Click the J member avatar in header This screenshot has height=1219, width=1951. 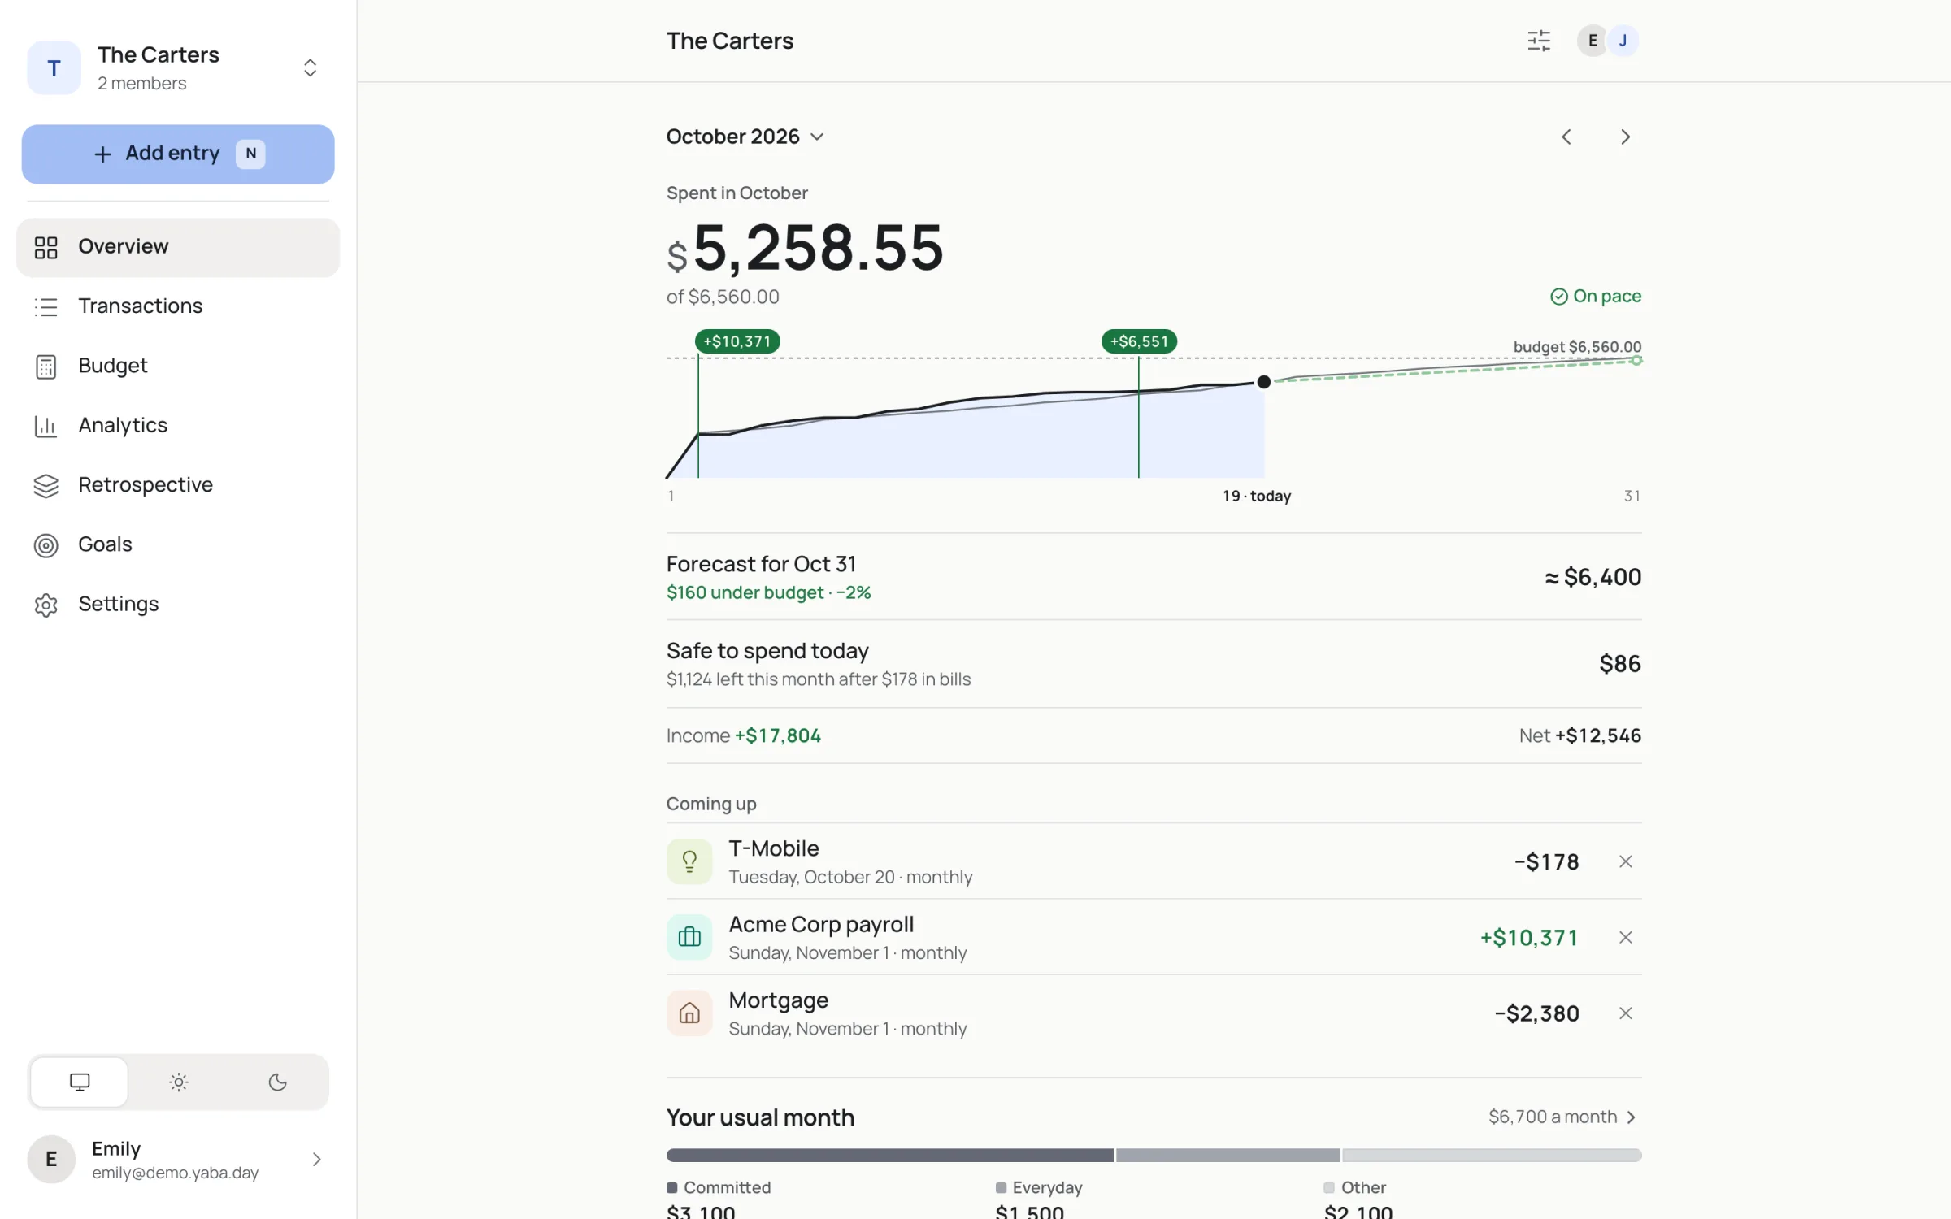pos(1623,41)
